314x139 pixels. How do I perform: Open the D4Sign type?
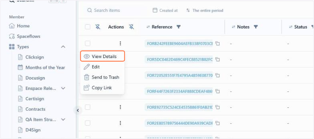point(33,130)
